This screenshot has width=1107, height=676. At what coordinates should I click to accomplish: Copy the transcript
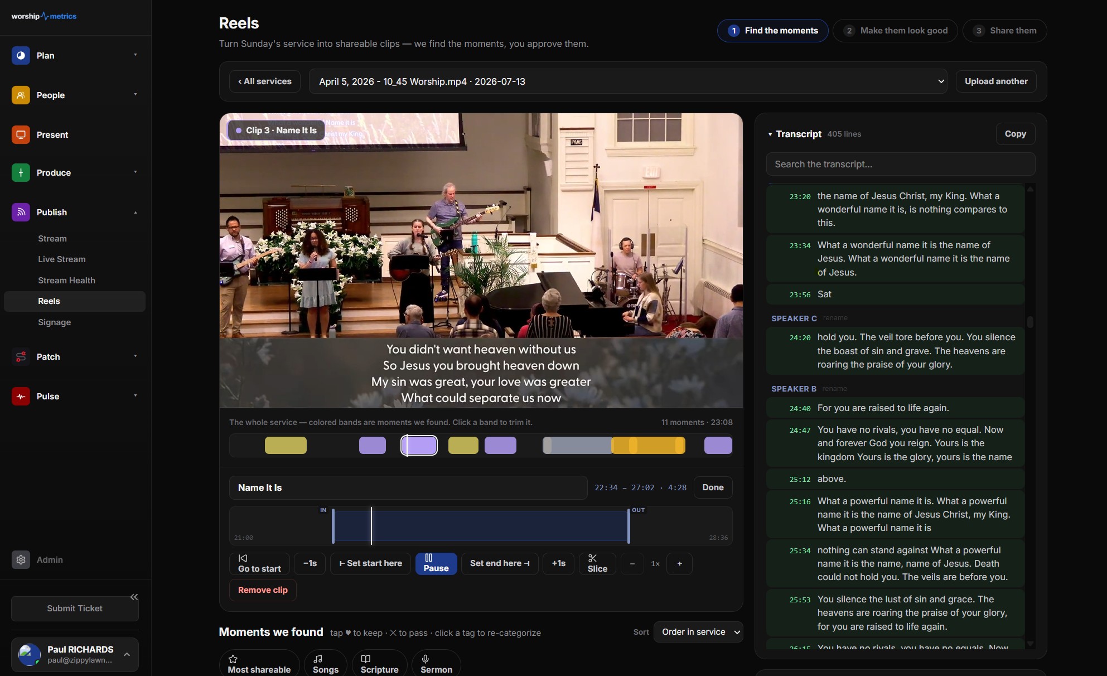coord(1015,134)
